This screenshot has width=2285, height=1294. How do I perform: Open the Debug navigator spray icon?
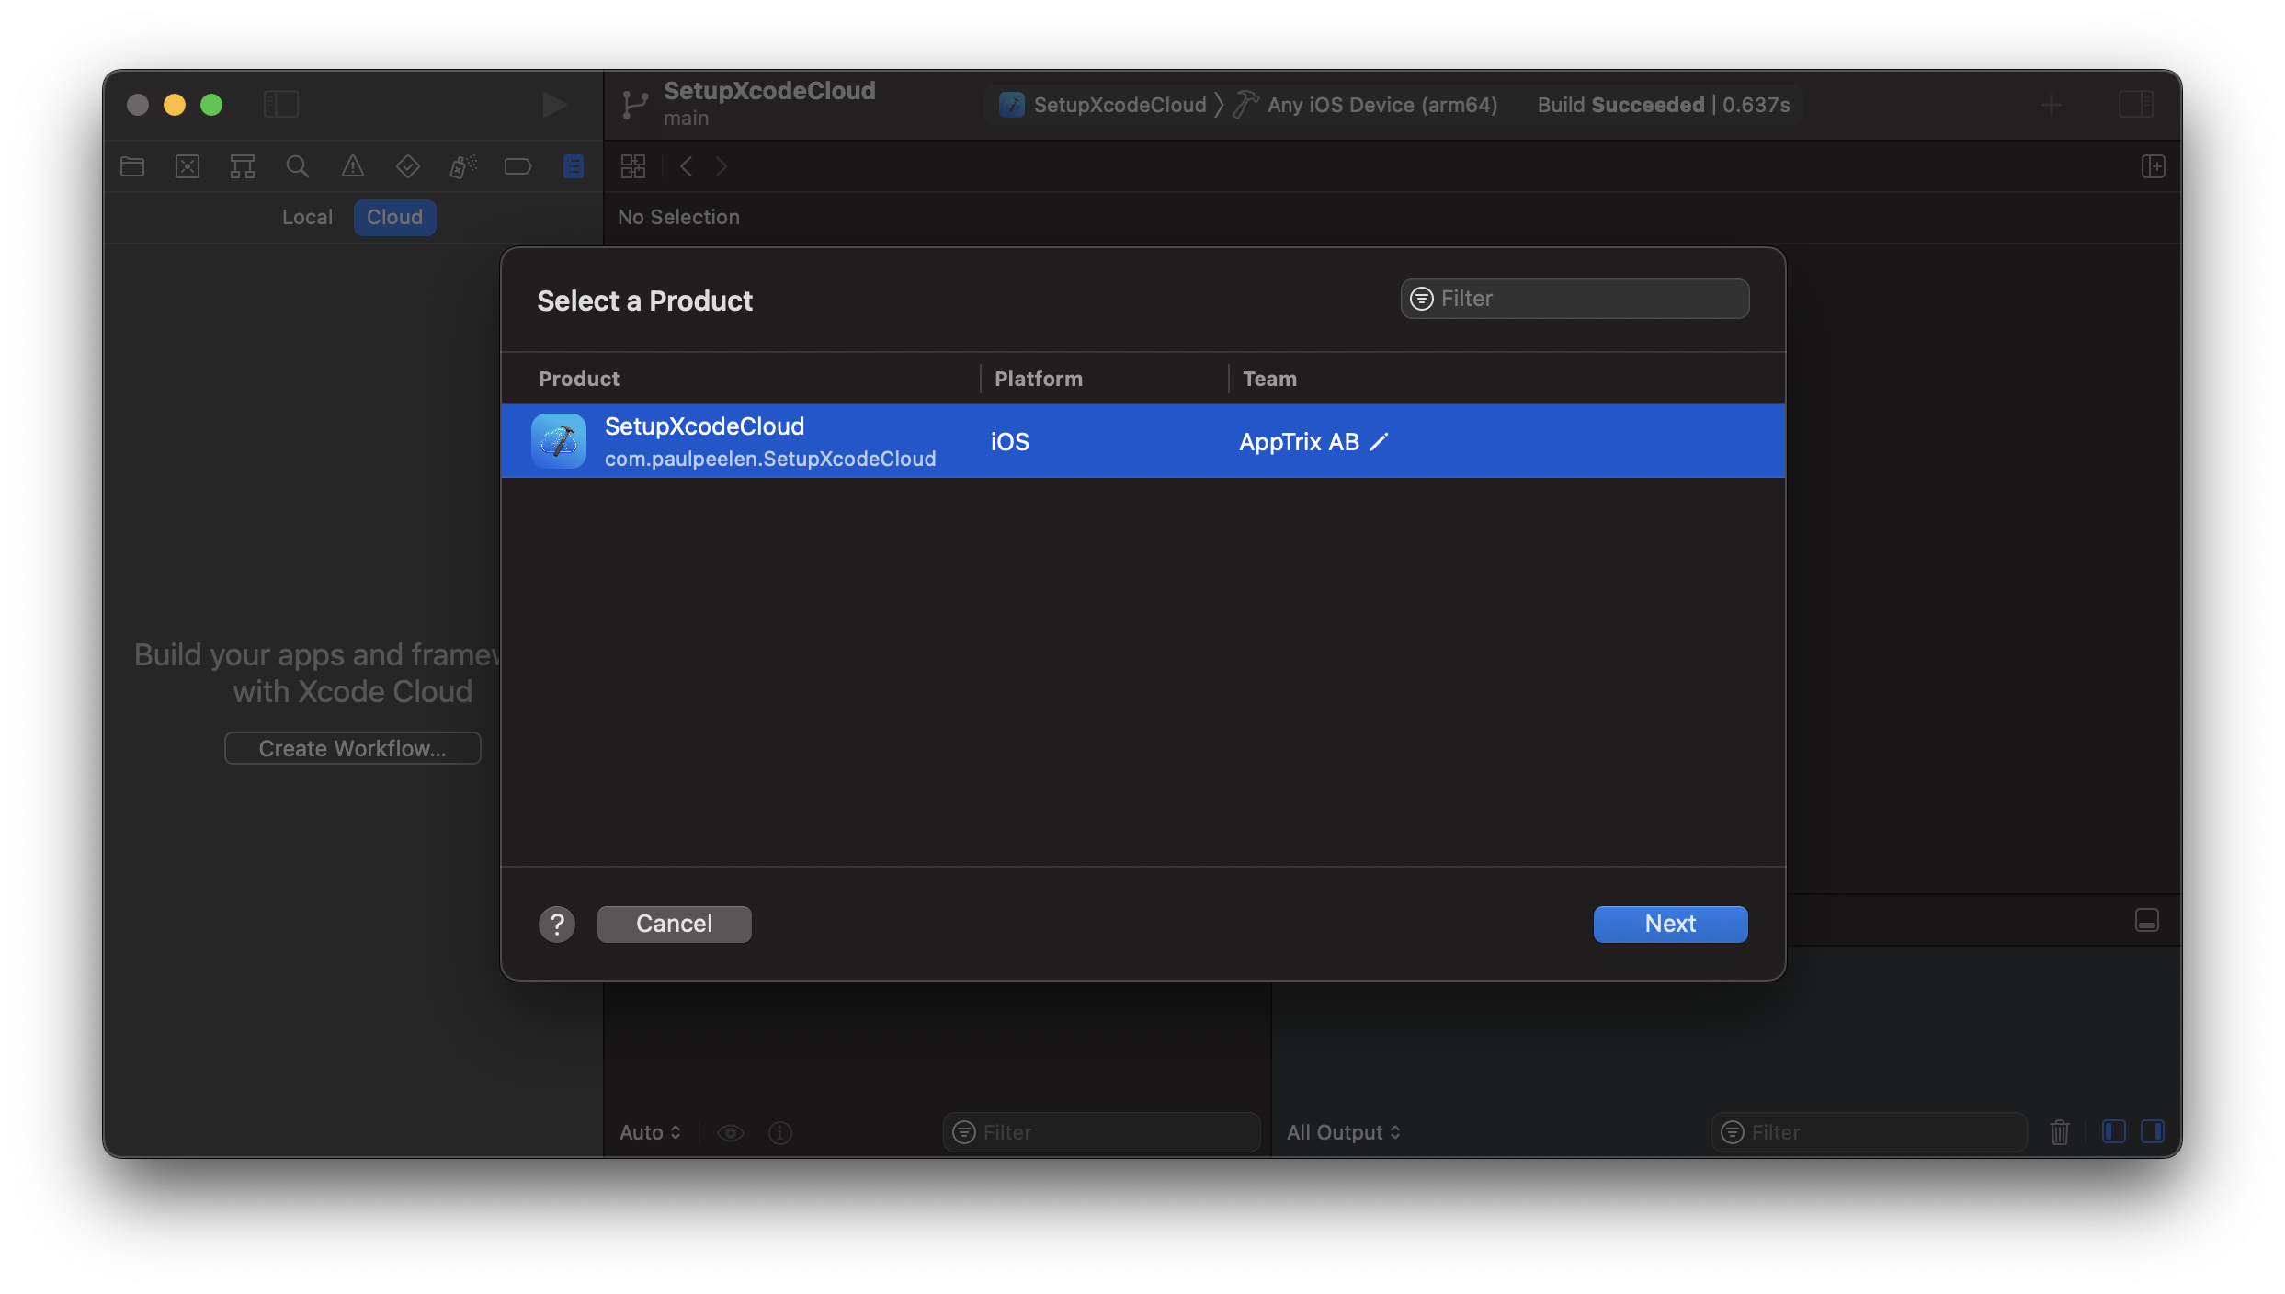pyautogui.click(x=463, y=166)
